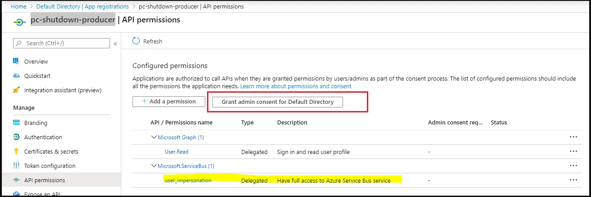Open the User.Read permission link
The height and width of the screenshot is (197, 591).
(x=176, y=152)
